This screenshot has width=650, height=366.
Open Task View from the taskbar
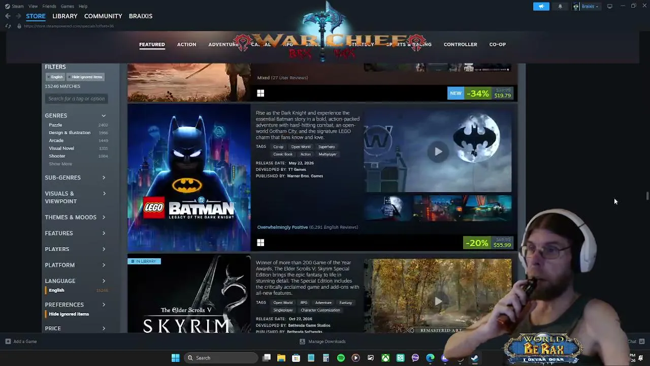click(x=267, y=358)
